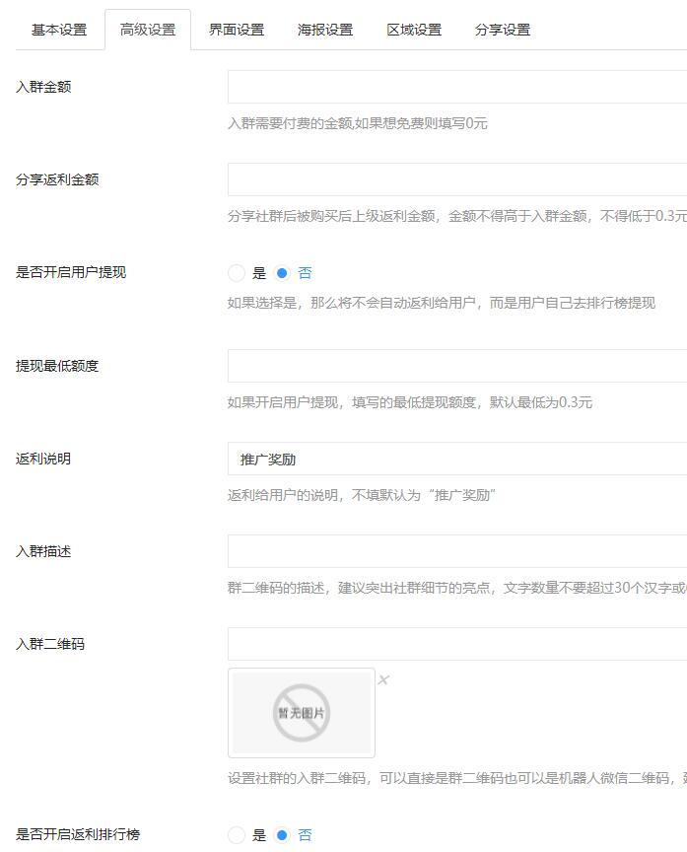This screenshot has height=852, width=687.
Task: Click the 是否开启用户提现 label
Action: 71,273
